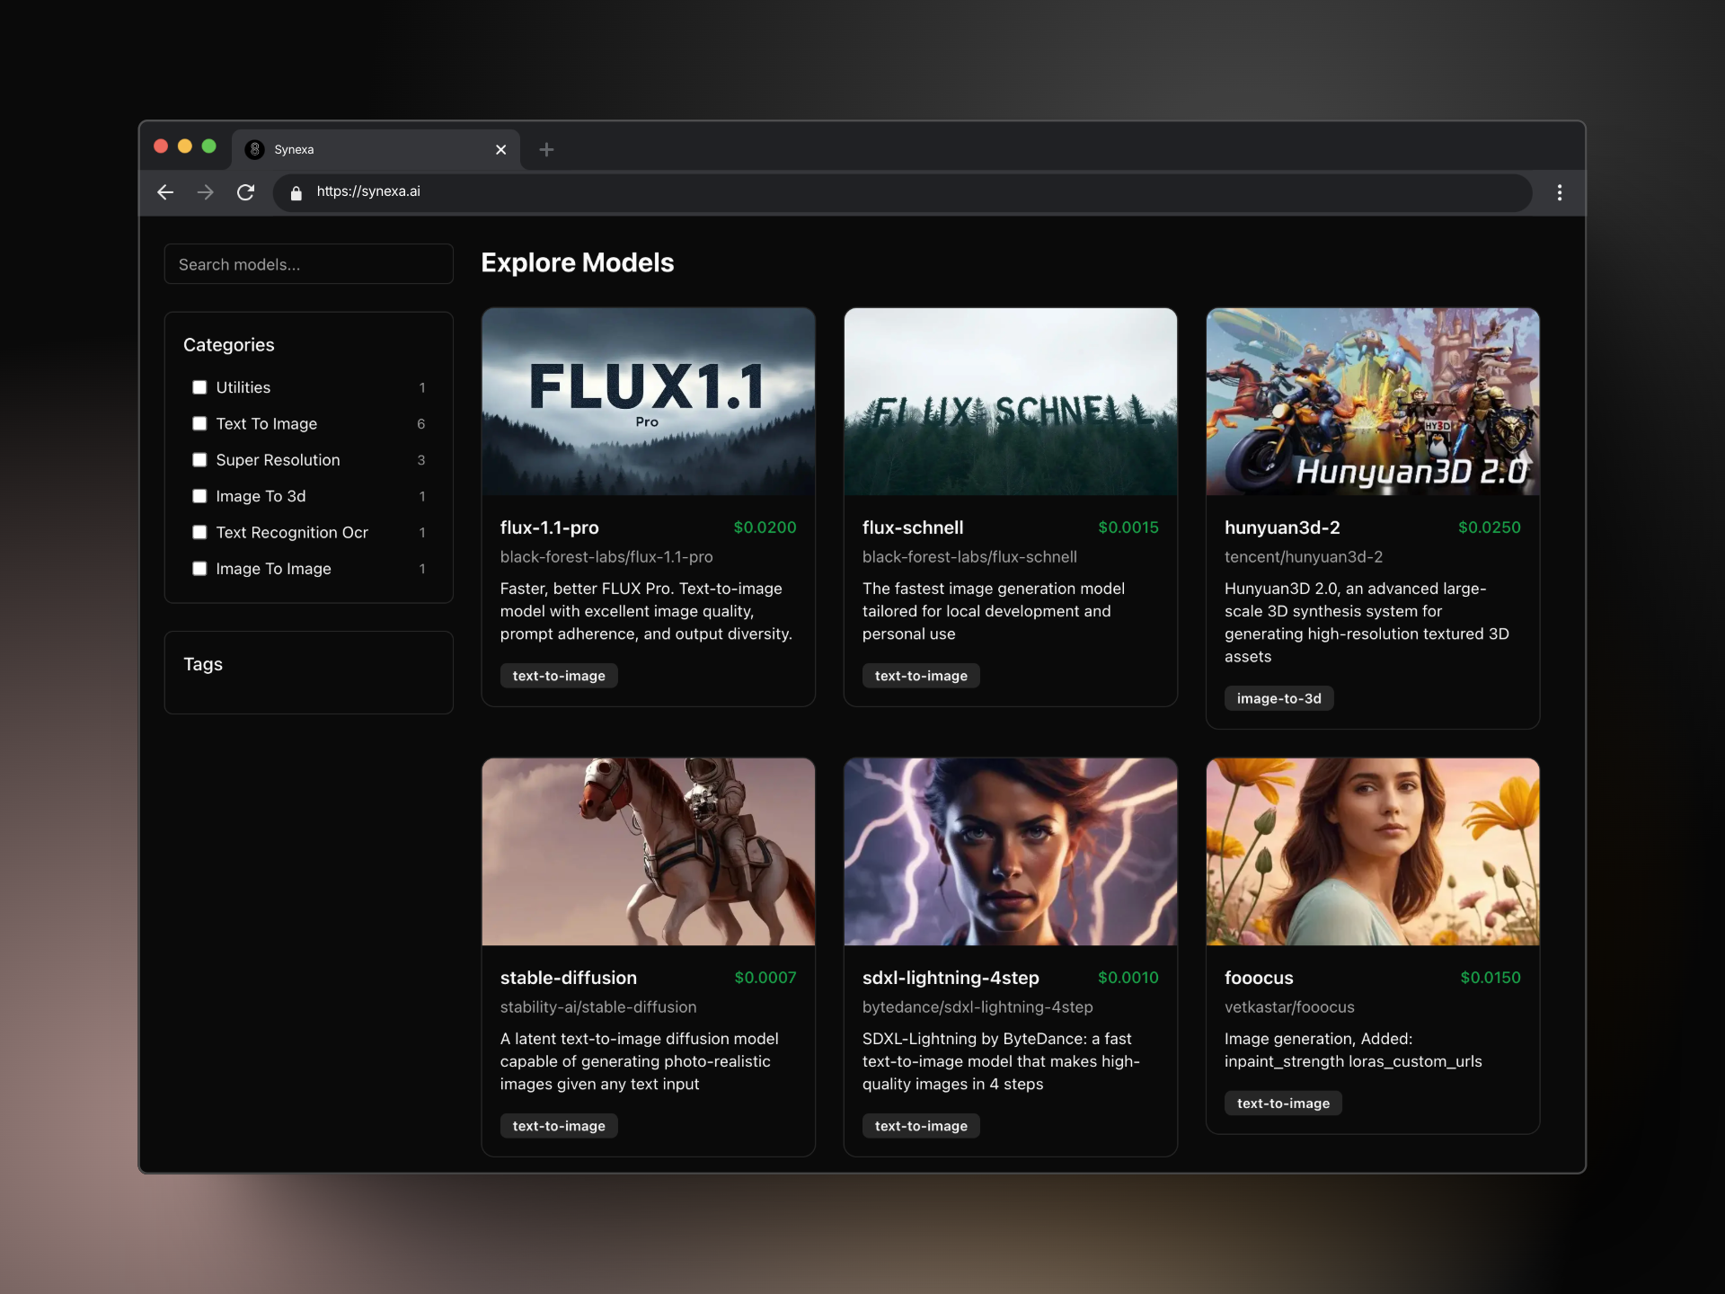Close the Synexa tab

click(x=500, y=150)
